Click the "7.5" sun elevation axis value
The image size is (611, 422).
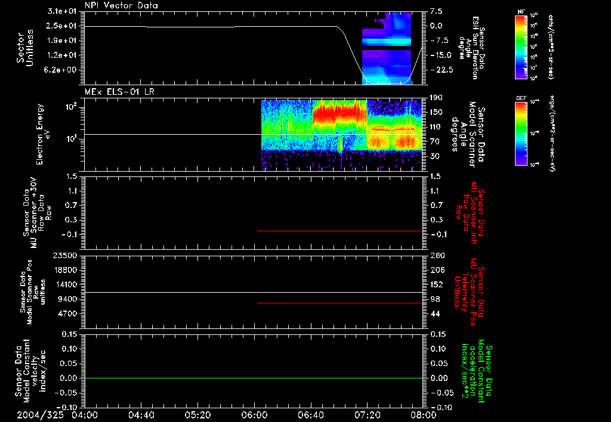click(436, 11)
